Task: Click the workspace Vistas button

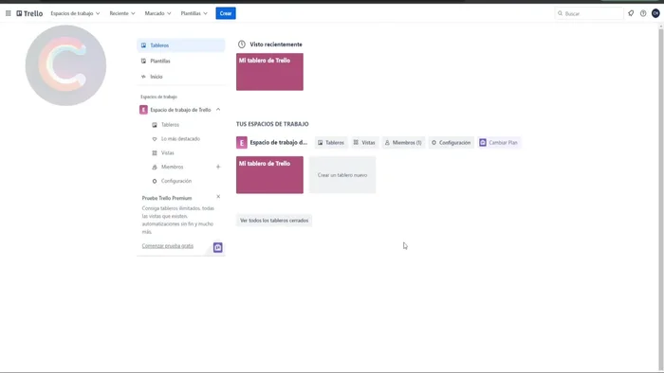Action: 364,143
